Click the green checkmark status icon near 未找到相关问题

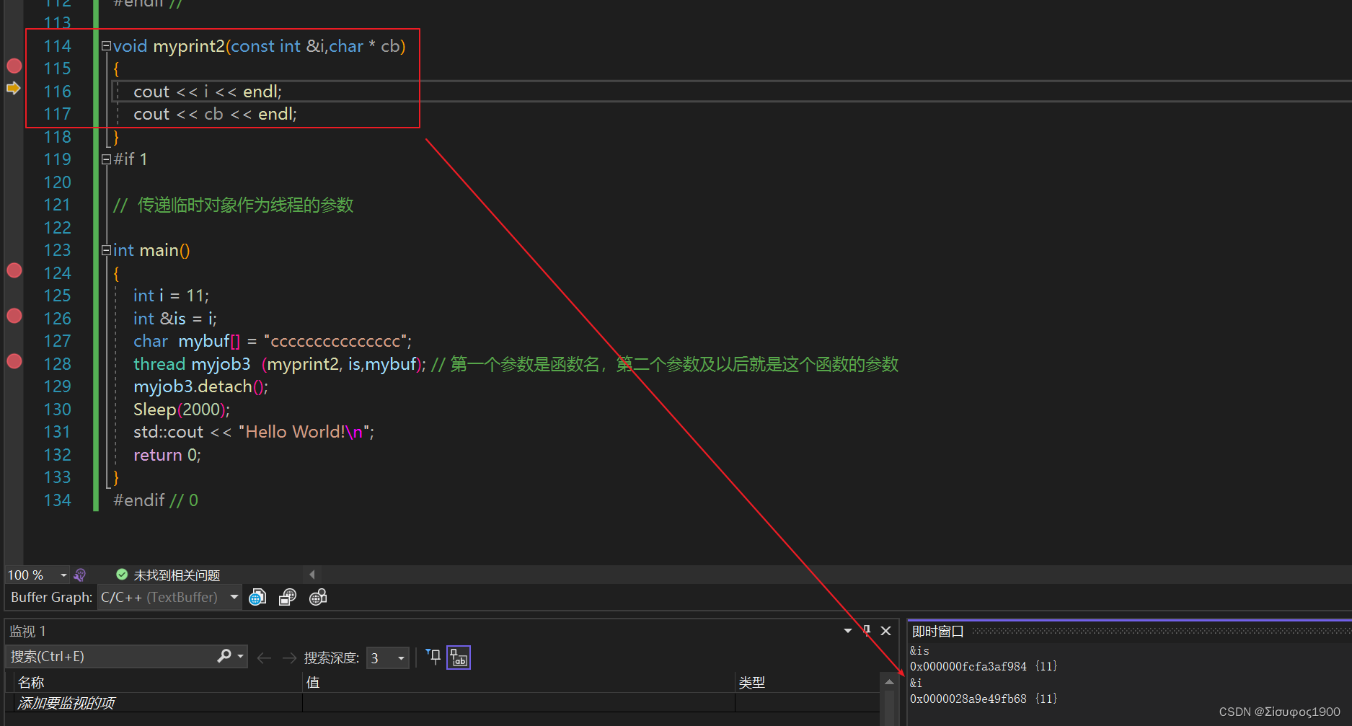121,575
